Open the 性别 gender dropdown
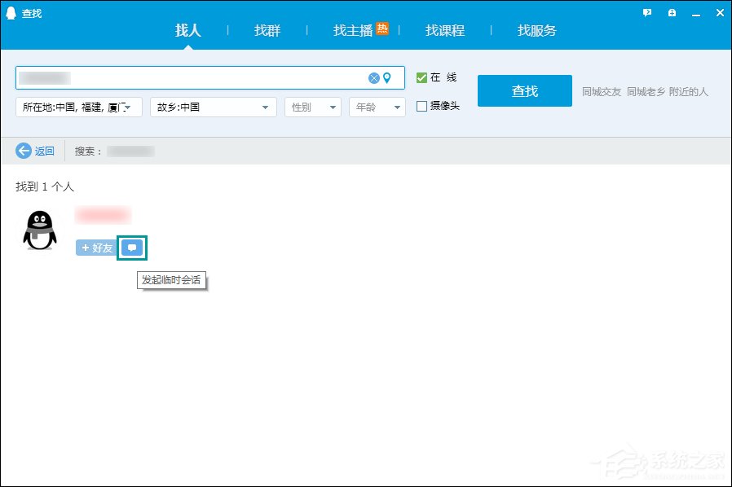The height and width of the screenshot is (487, 732). pos(312,106)
